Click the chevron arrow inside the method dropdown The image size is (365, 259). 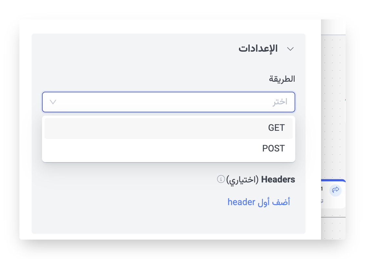tap(53, 102)
